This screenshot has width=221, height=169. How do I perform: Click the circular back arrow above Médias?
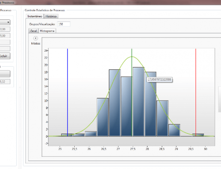[x=35, y=38]
